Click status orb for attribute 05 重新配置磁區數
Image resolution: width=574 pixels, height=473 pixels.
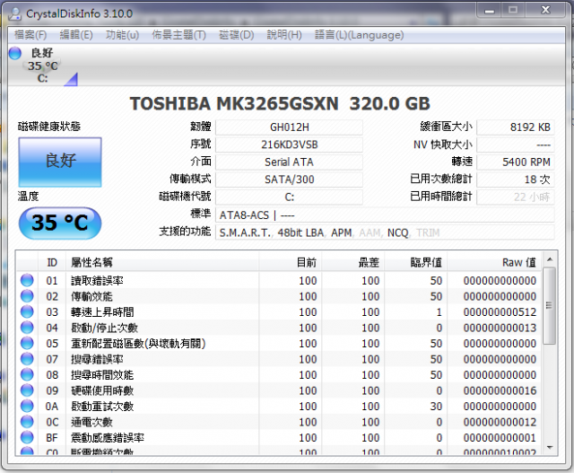tap(27, 343)
